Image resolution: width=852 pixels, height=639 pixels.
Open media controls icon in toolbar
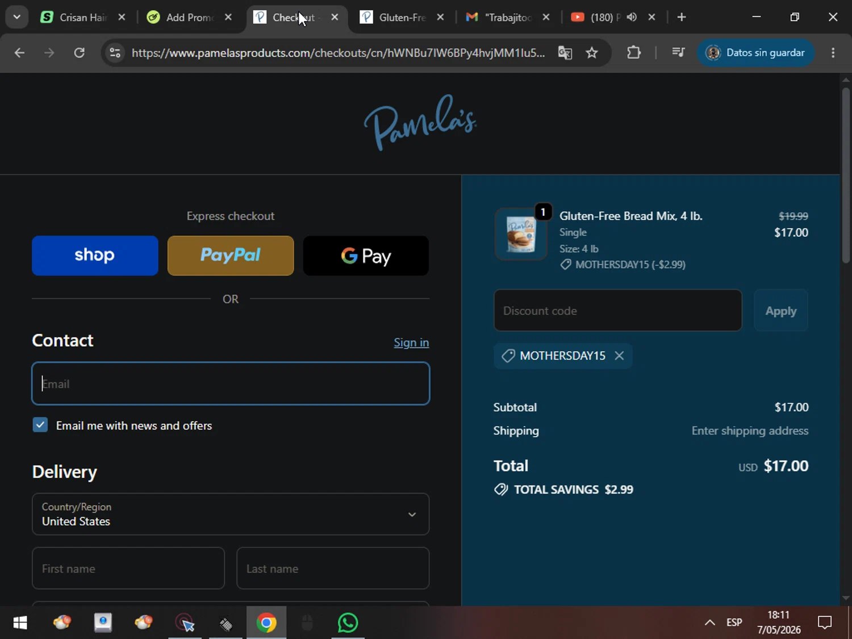click(x=678, y=53)
